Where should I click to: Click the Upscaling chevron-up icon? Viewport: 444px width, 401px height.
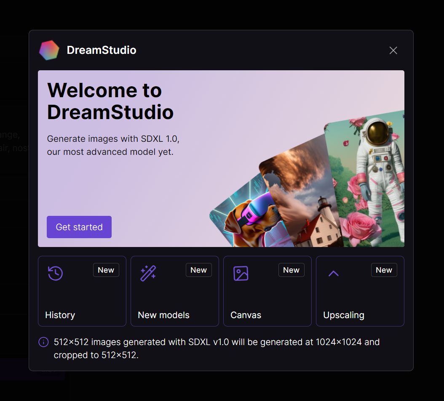coord(334,274)
